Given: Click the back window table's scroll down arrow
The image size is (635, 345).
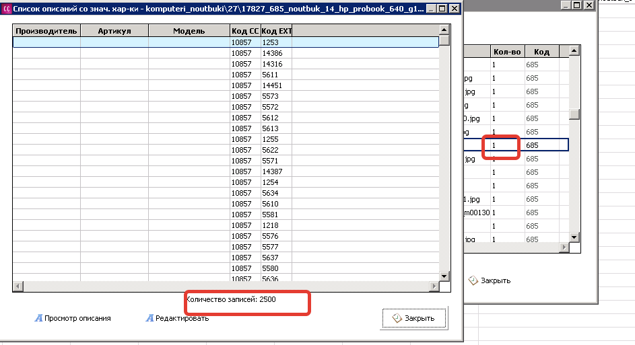Looking at the screenshot, I should [x=574, y=237].
